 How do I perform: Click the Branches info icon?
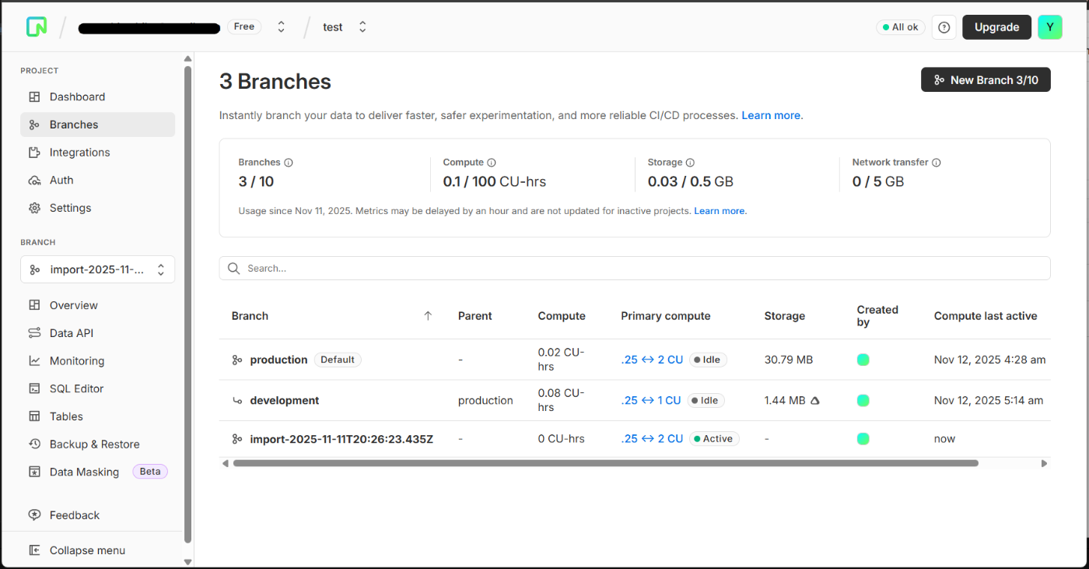(289, 163)
